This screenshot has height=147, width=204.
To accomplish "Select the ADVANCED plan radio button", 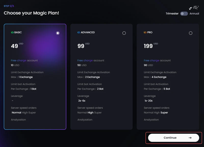I will [x=124, y=33].
